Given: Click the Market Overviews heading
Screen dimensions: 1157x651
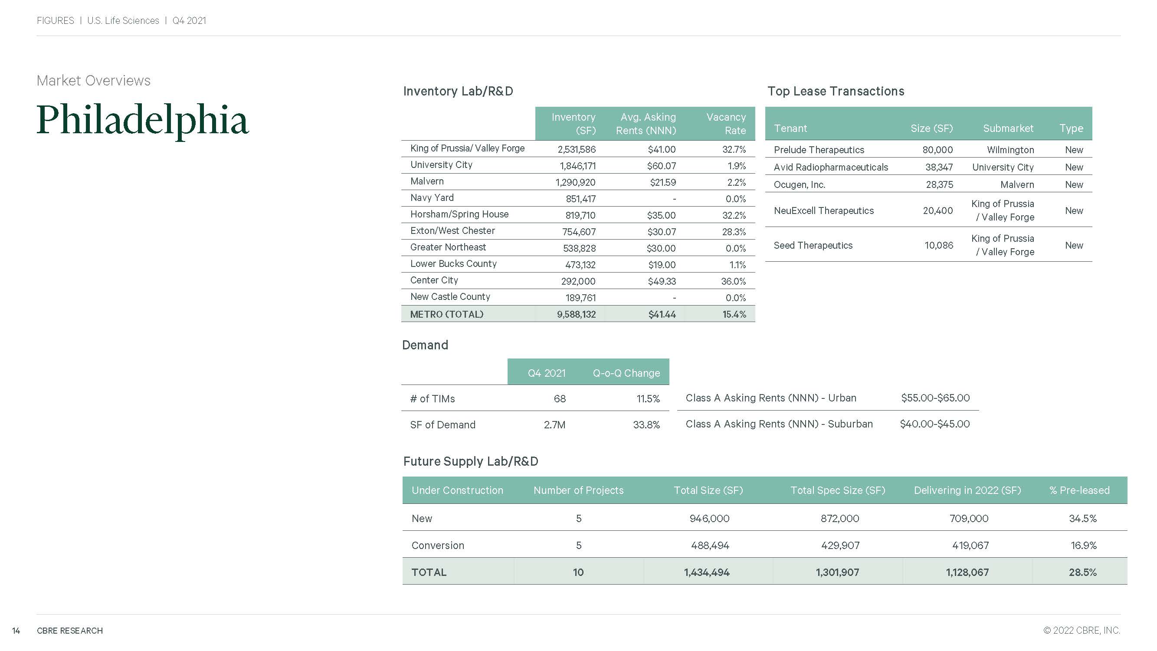Looking at the screenshot, I should 93,80.
